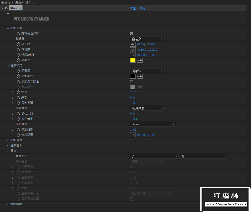The image size is (251, 212).
Task: Click the 重置 reset link
Action: (133, 8)
